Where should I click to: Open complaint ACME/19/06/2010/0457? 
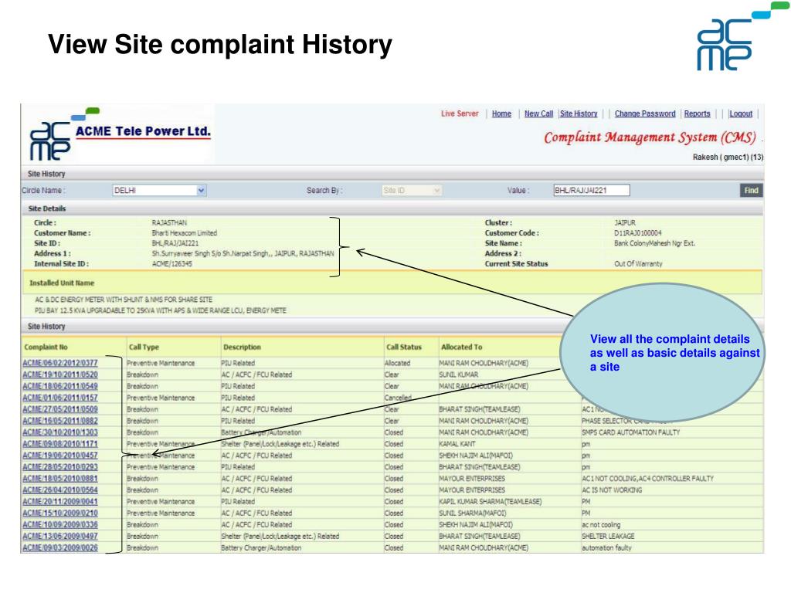60,456
